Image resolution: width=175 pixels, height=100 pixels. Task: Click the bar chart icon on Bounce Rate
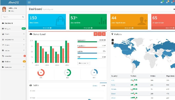[102, 21]
